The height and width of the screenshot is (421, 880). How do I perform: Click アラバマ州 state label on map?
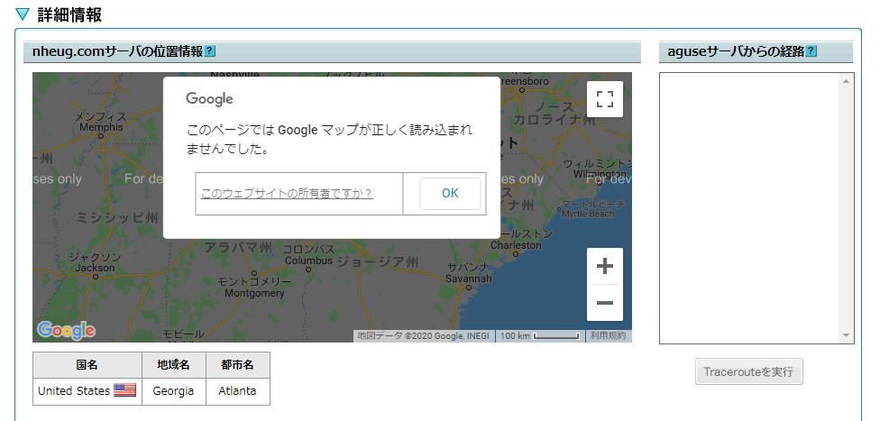[238, 247]
